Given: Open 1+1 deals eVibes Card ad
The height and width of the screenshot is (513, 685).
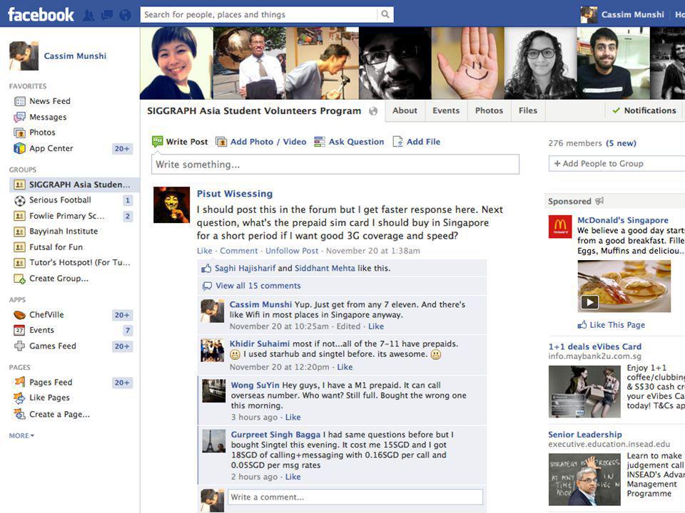Looking at the screenshot, I should coord(594,347).
